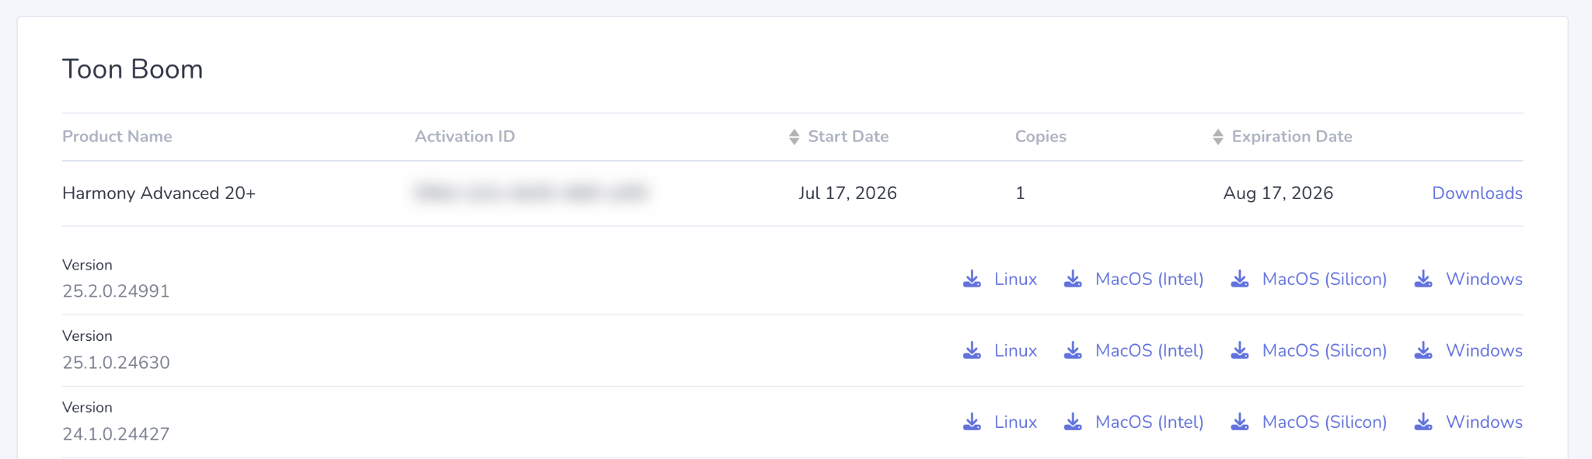Screen dimensions: 1592x459
Task: Click the Activation ID column header
Action: (x=465, y=137)
